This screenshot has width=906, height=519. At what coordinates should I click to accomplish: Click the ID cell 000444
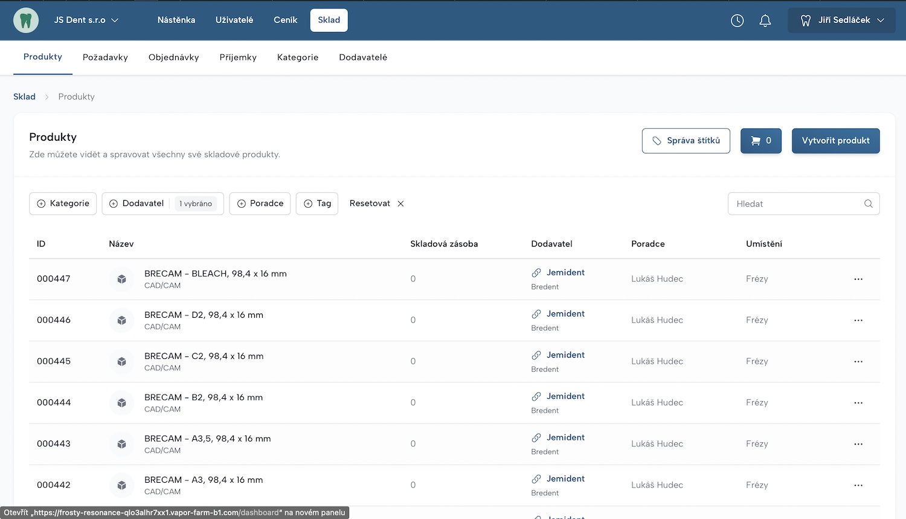(x=54, y=402)
